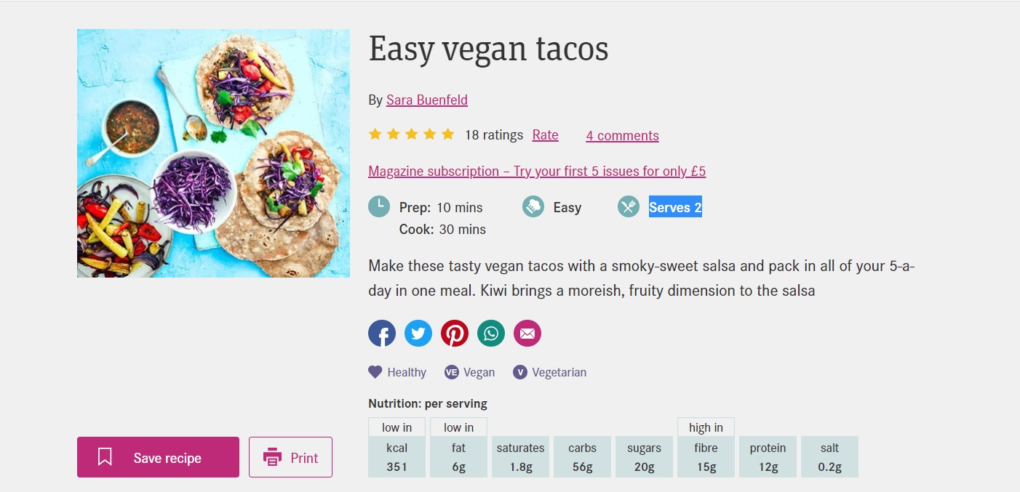Click the fifth rating star
The image size is (1020, 492).
(447, 134)
